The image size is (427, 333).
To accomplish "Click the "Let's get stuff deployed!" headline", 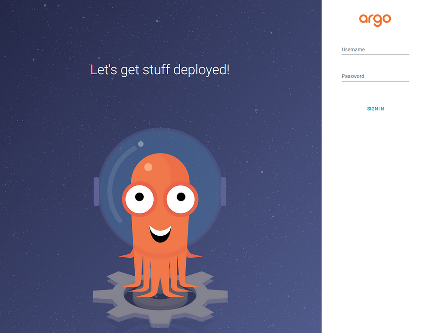I will (160, 70).
